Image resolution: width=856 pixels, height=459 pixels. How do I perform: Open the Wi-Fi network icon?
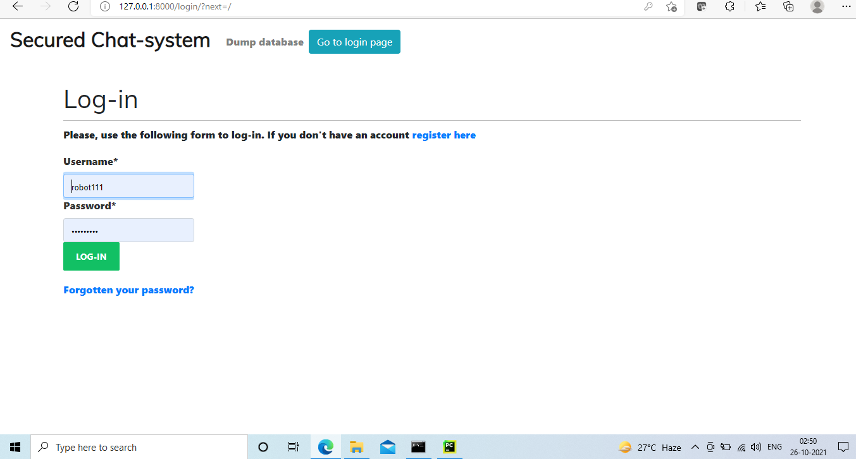tap(741, 447)
